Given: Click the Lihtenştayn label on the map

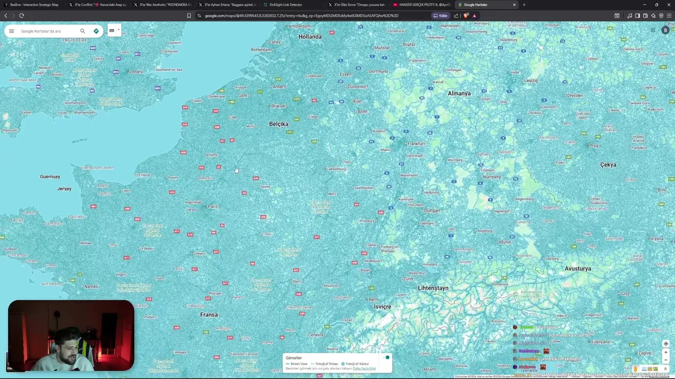Looking at the screenshot, I should 433,288.
